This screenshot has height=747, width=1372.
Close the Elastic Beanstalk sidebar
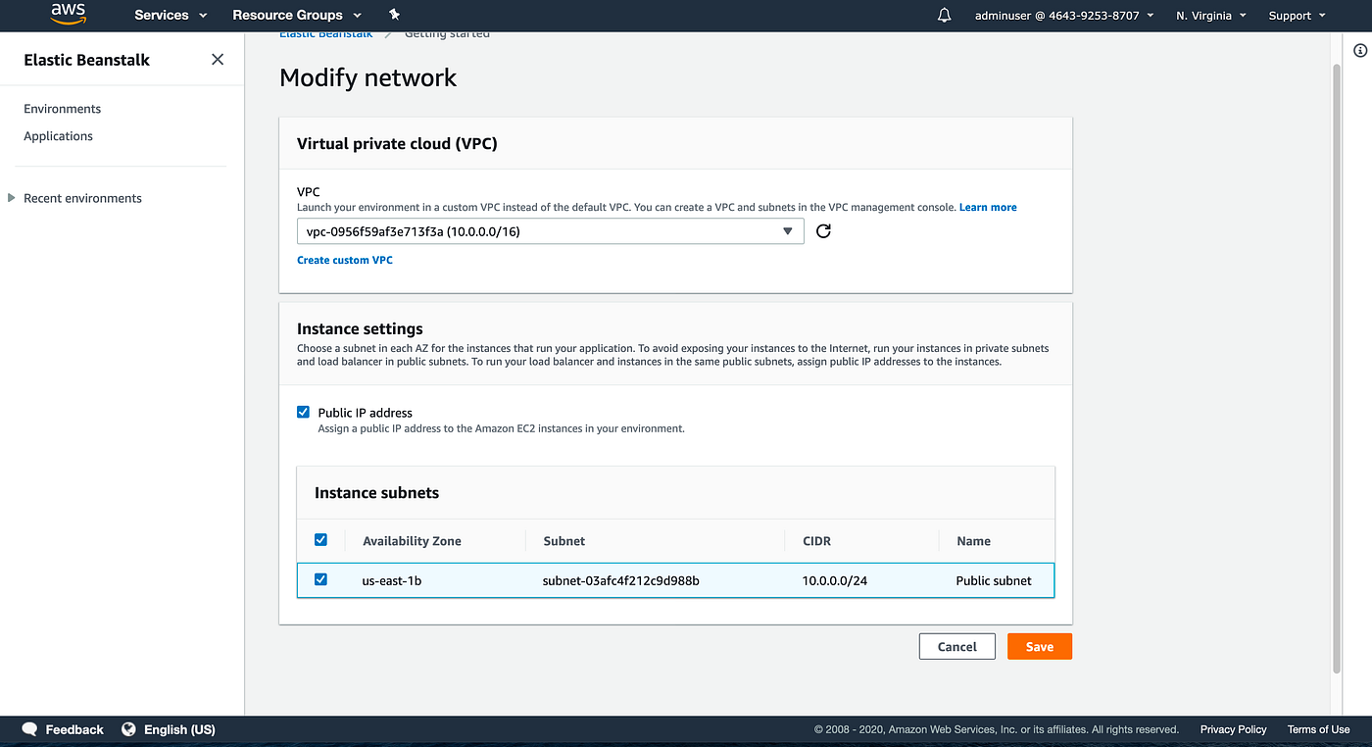[218, 60]
